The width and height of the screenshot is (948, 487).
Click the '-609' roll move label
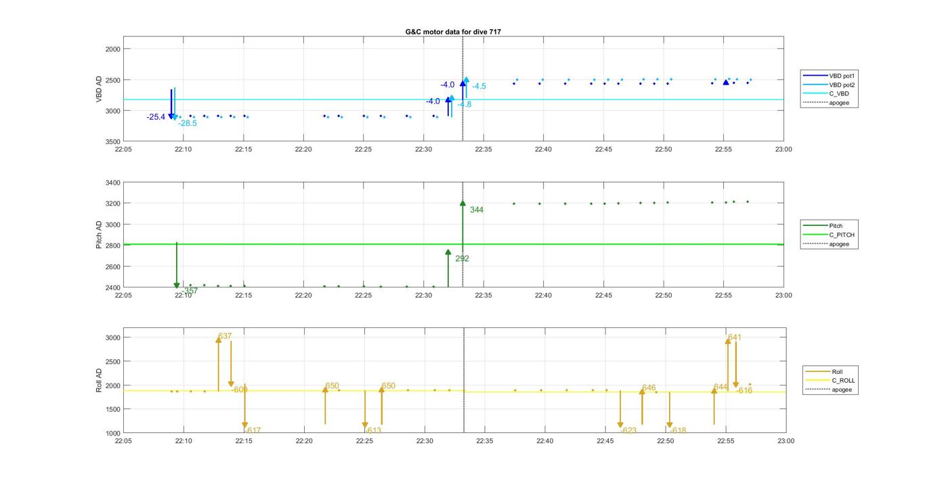coord(240,390)
